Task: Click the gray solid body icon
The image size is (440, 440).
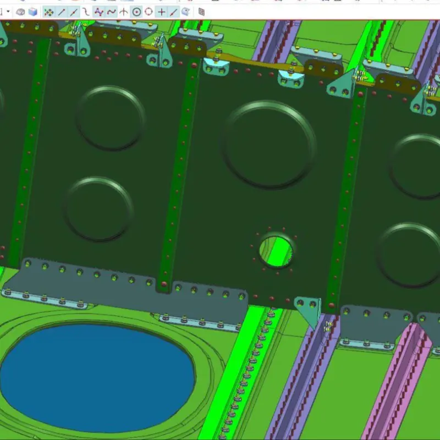Action: pyautogui.click(x=20, y=12)
